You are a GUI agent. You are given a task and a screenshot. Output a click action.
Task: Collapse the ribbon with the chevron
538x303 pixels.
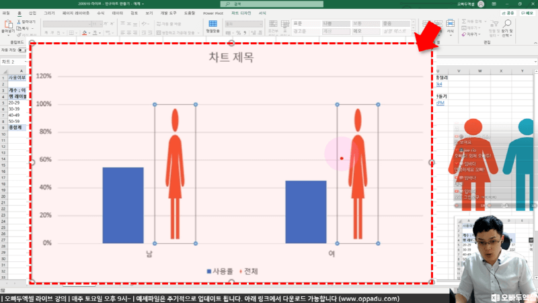pyautogui.click(x=535, y=42)
